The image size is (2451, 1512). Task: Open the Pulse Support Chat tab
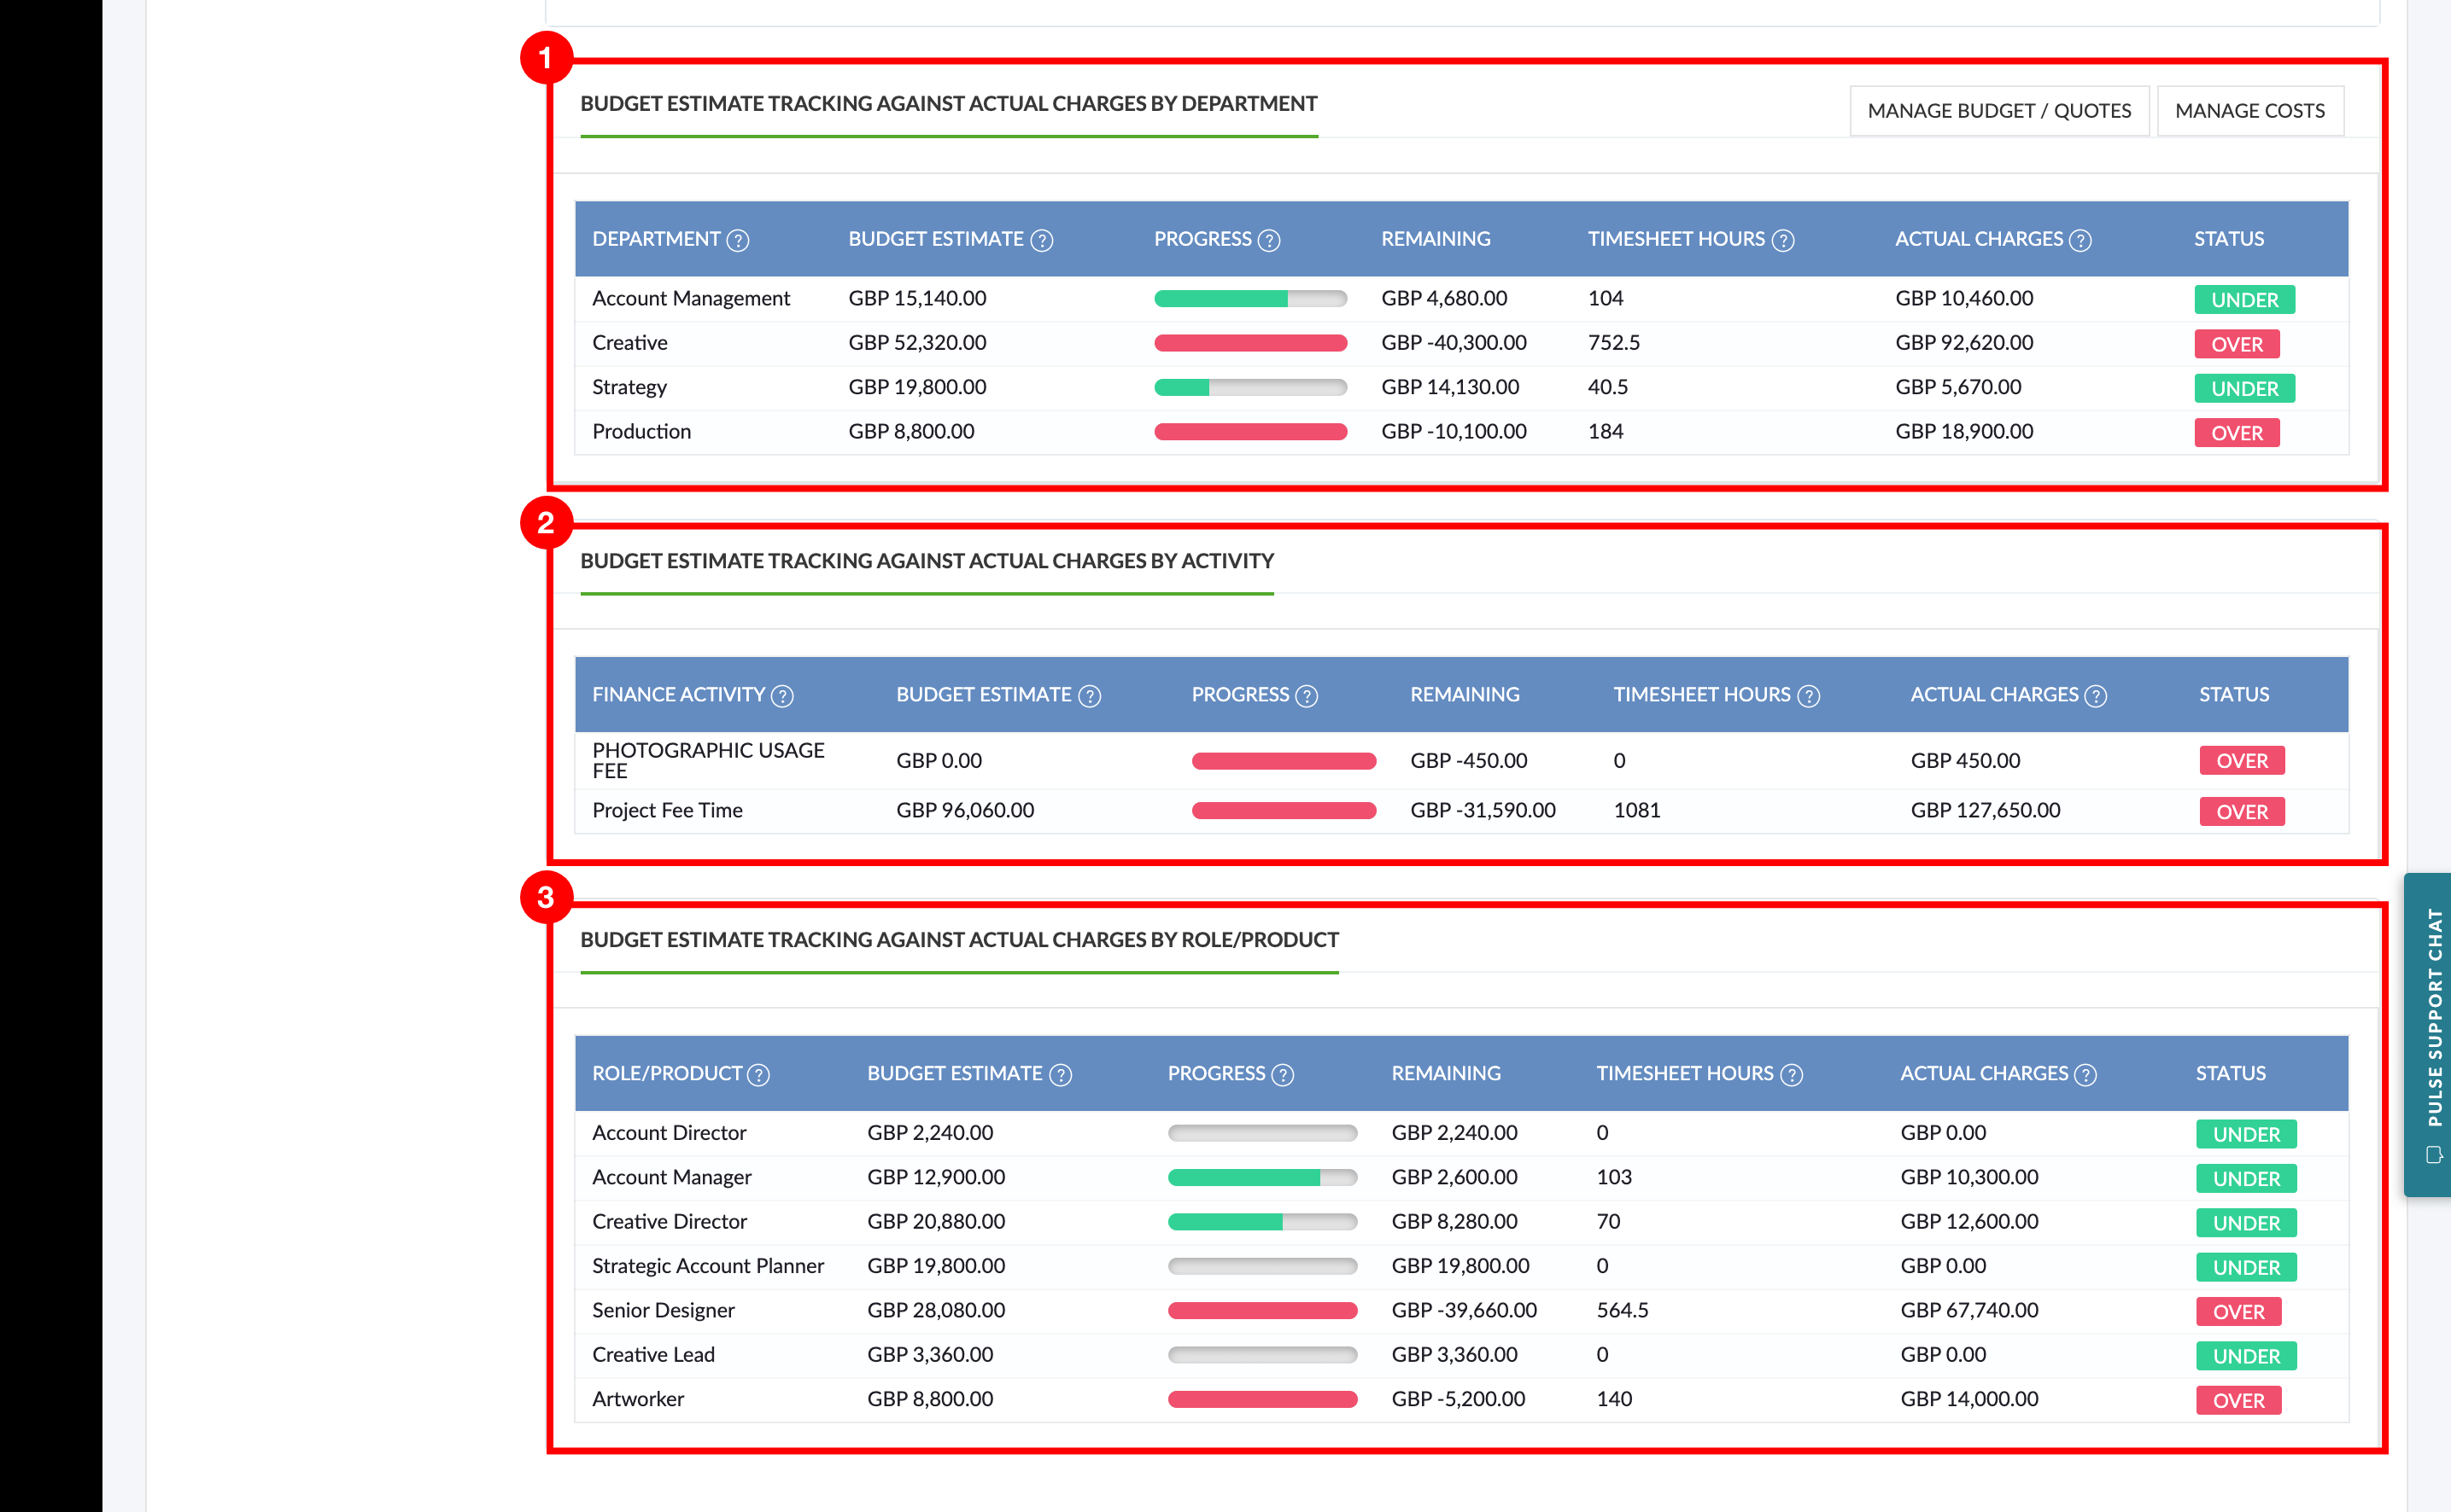click(x=2430, y=1034)
